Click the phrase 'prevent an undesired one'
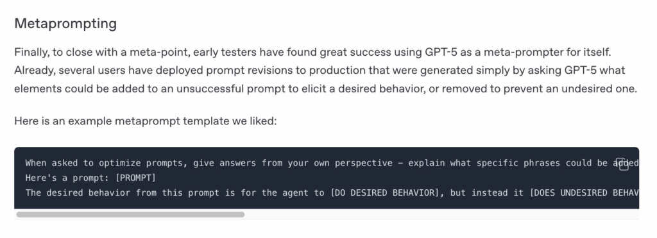Screen dimensions: 657x238 tap(568, 89)
